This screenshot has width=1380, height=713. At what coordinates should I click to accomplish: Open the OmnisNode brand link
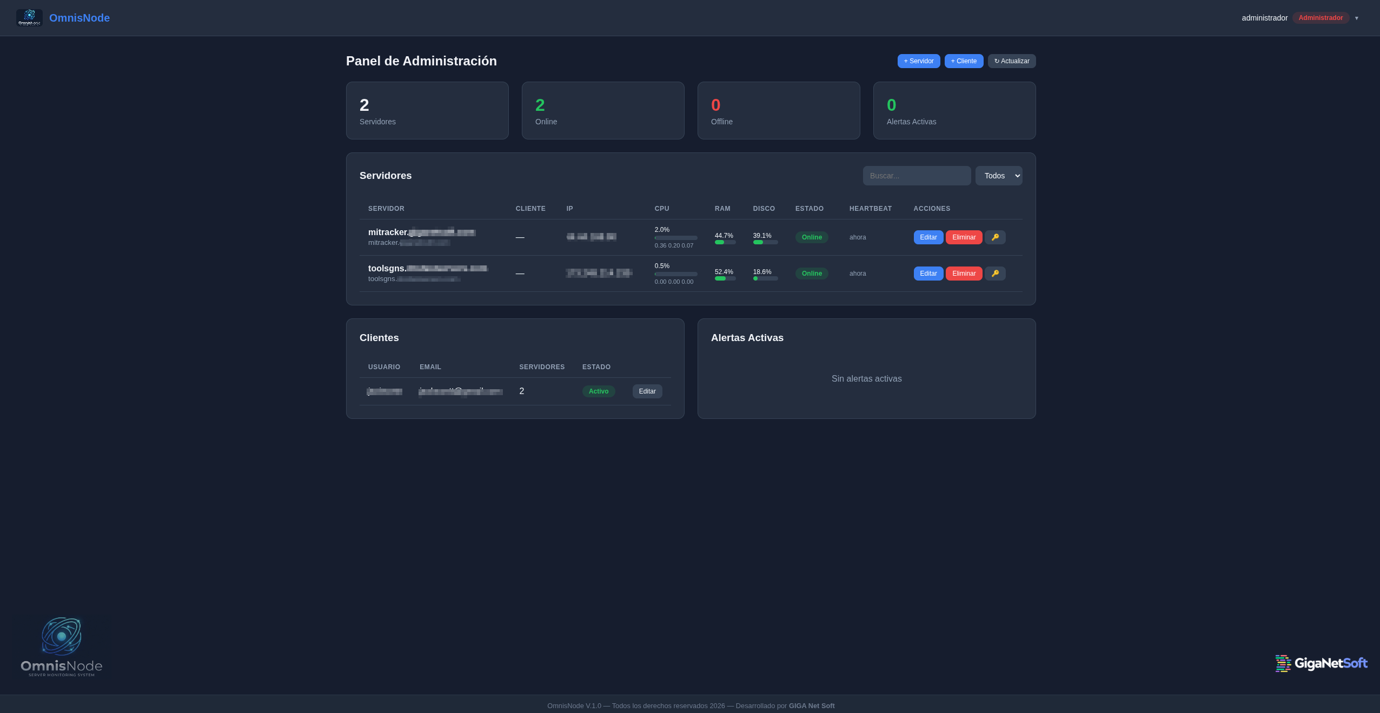[x=79, y=18]
